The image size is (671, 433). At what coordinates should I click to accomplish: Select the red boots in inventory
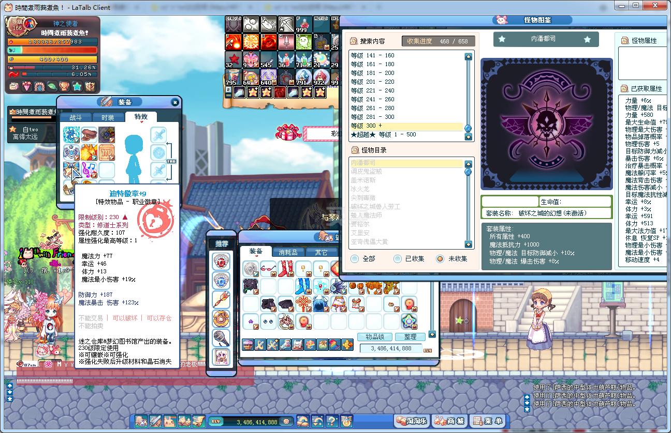tap(286, 269)
